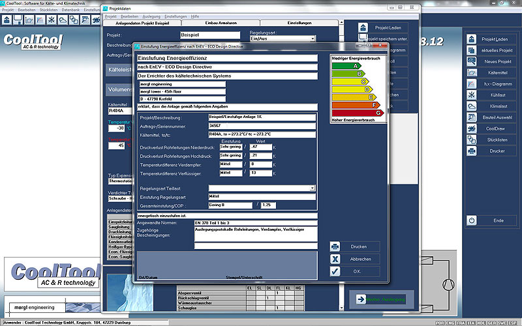This screenshot has height=326, width=522.
Task: Click the Projekt/Beschreibung field in dialog
Action: (262, 117)
